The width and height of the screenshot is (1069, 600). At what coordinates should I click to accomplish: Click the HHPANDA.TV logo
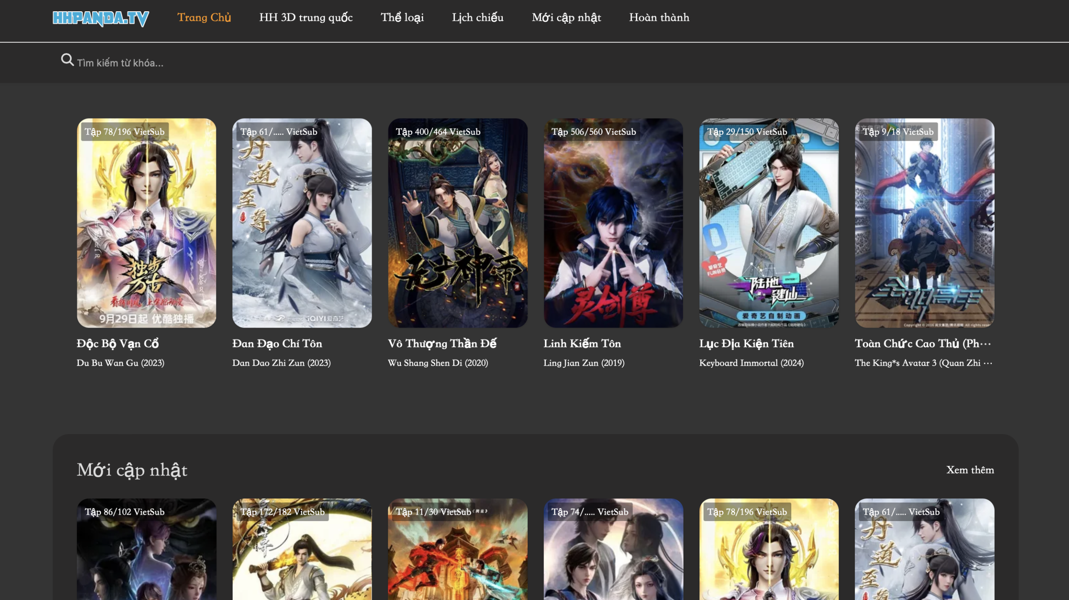101,18
